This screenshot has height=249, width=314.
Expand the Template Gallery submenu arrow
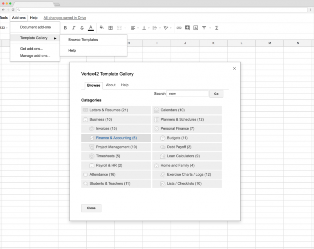tap(55, 38)
